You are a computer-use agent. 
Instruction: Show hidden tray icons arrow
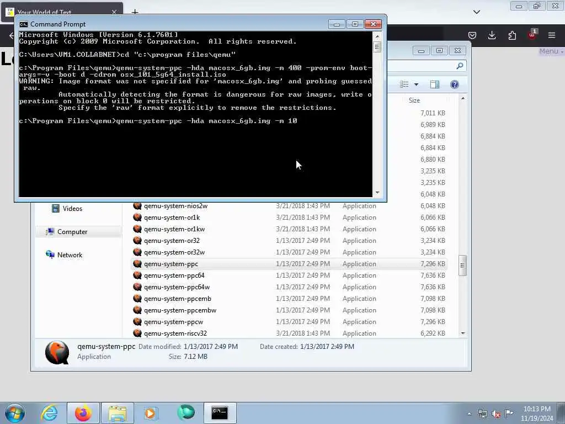click(469, 414)
